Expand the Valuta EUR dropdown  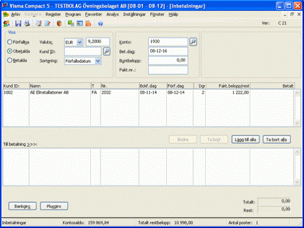(x=79, y=42)
